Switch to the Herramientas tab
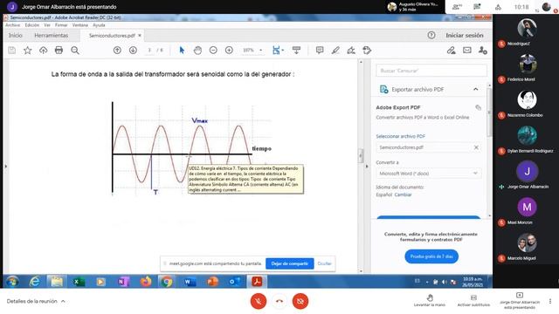 tap(51, 35)
